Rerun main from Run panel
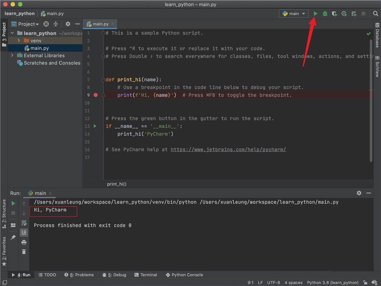Image resolution: width=381 pixels, height=286 pixels. (13, 203)
